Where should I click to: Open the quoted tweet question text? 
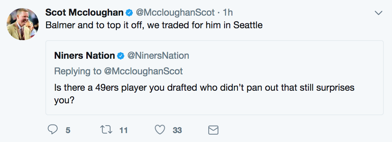click(204, 94)
